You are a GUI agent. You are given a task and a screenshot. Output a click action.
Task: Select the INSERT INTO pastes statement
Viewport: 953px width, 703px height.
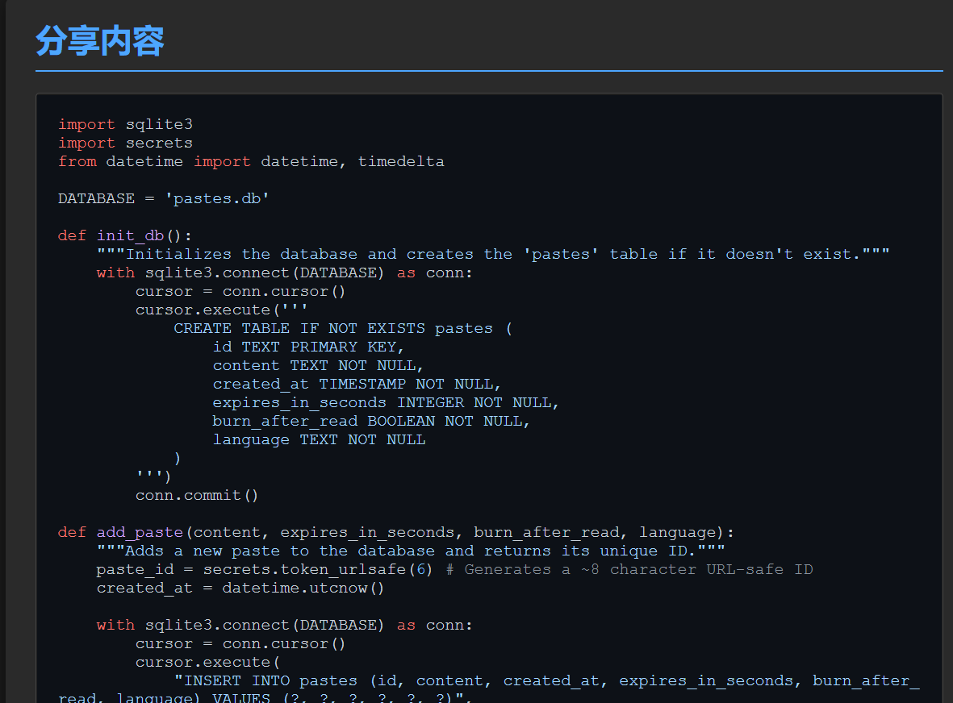coord(444,680)
